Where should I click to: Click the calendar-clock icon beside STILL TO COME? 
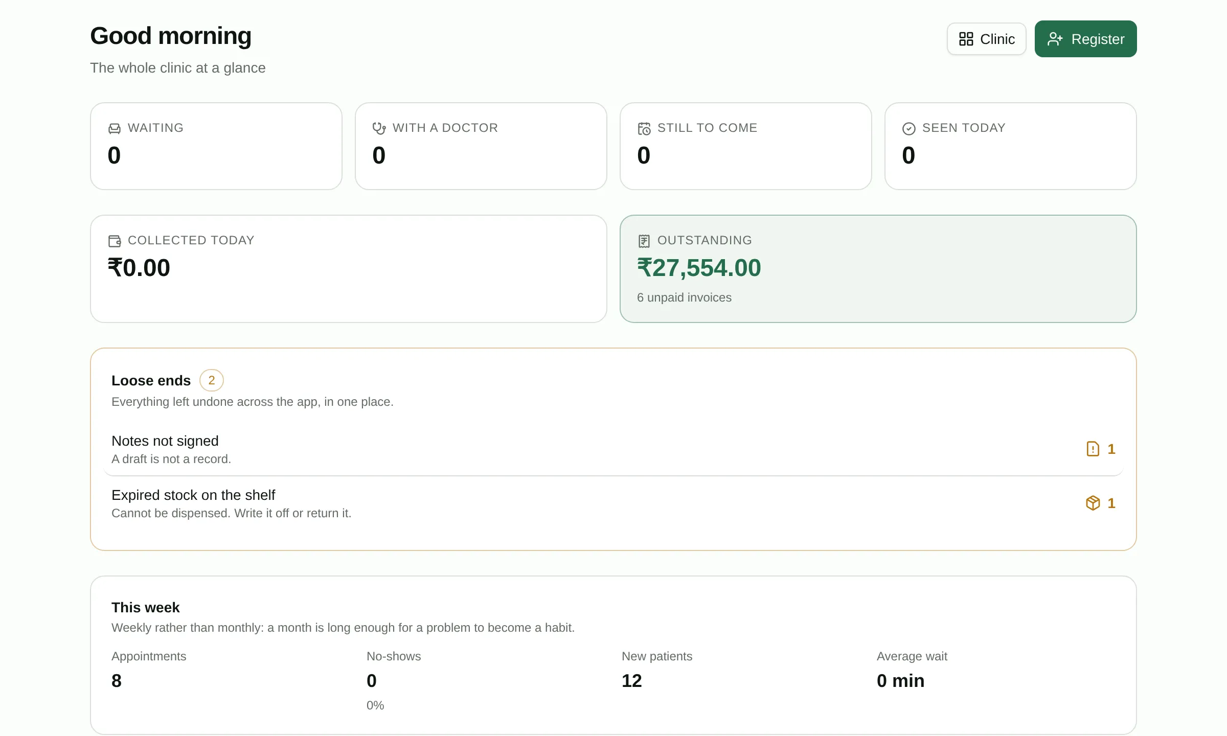pos(644,128)
